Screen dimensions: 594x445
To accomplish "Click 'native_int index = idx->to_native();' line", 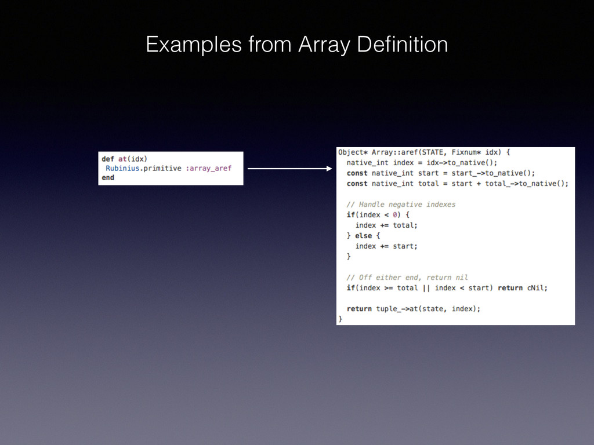I will 422,163.
